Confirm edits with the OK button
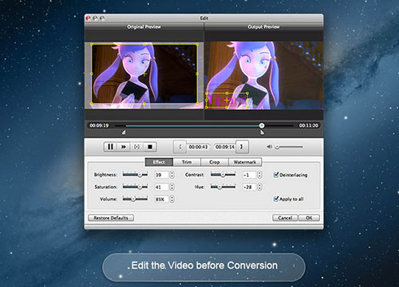 pyautogui.click(x=309, y=218)
